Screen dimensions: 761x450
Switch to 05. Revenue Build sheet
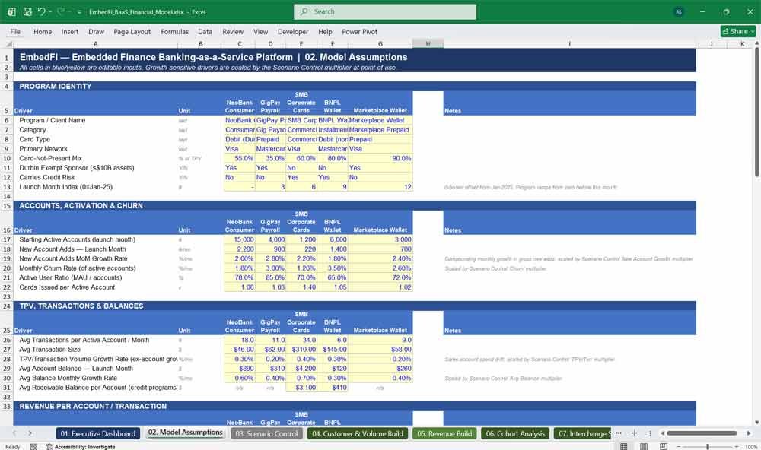coord(444,433)
